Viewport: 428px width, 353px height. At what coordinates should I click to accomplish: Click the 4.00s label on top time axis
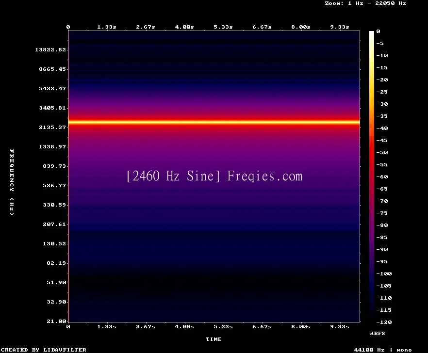pyautogui.click(x=184, y=27)
